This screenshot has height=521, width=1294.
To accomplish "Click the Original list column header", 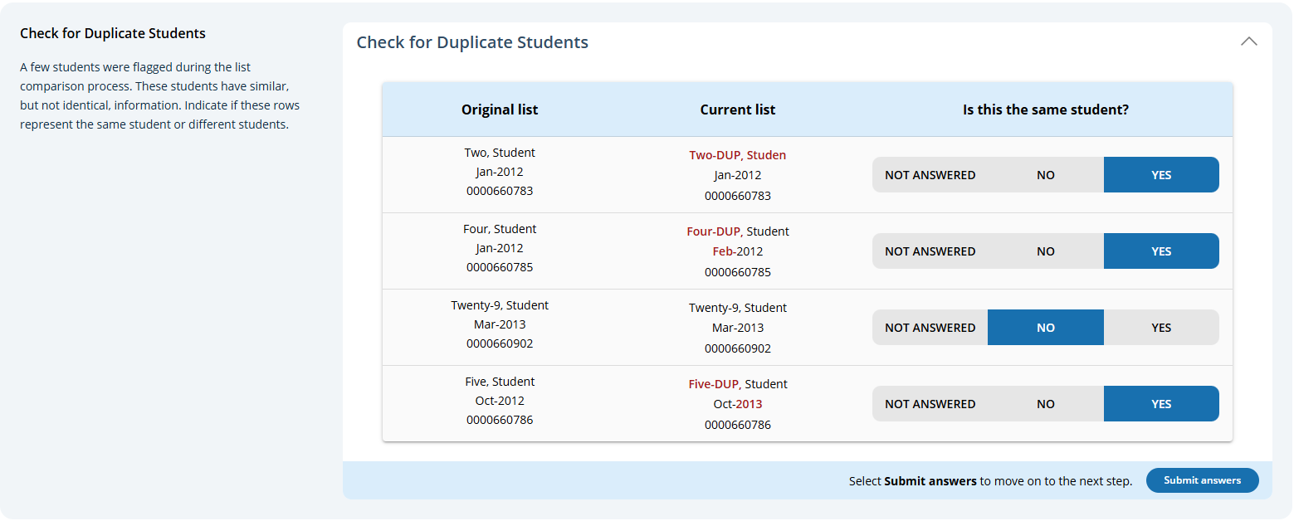I will [500, 110].
